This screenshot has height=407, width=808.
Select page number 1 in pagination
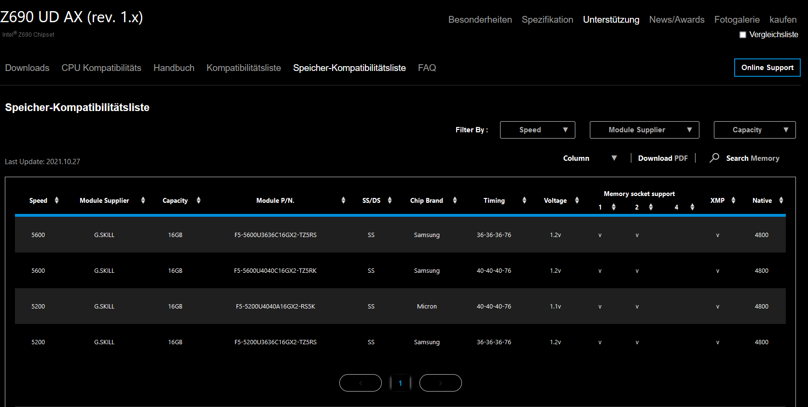tap(400, 383)
